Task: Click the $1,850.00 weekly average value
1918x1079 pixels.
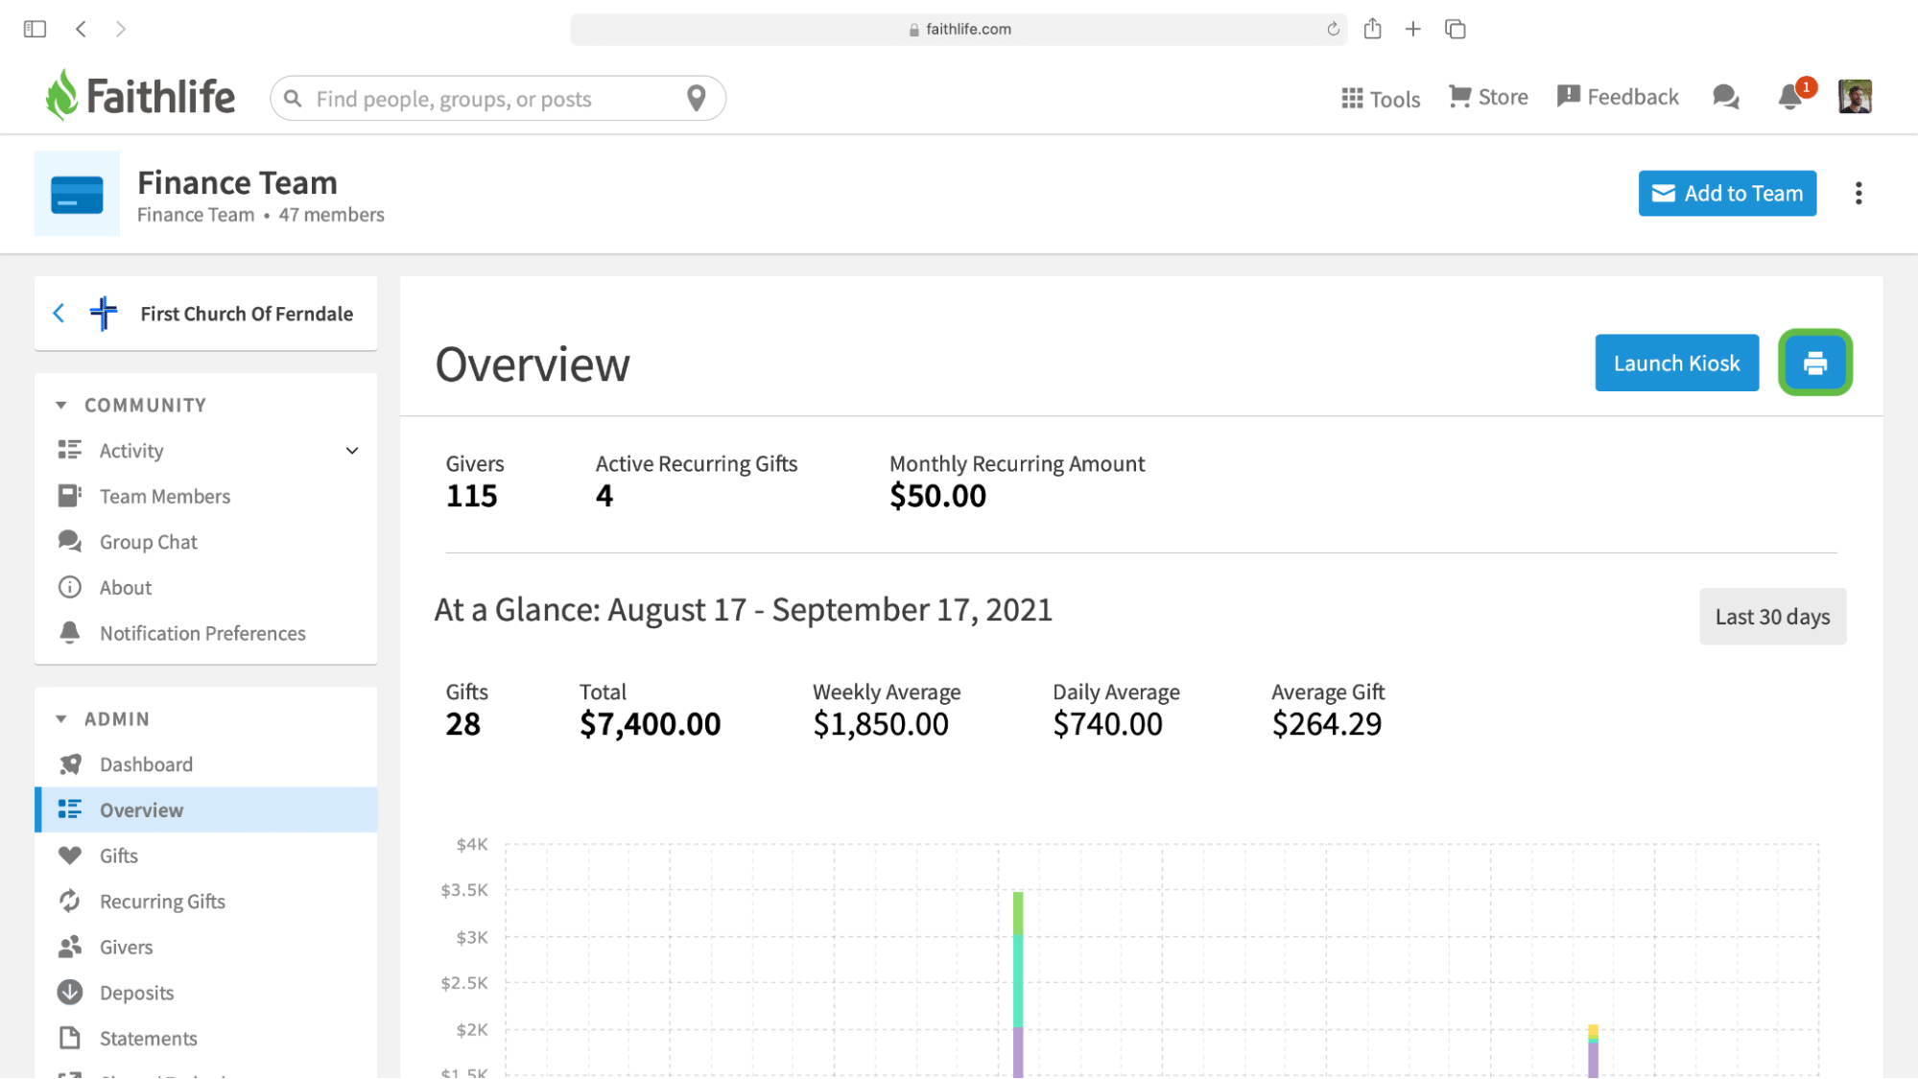Action: click(880, 724)
